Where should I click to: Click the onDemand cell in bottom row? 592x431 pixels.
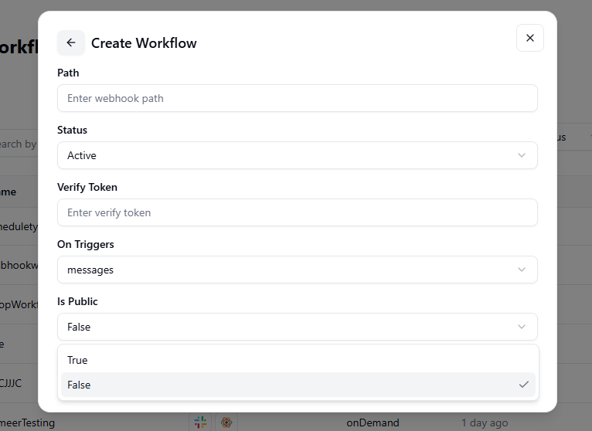point(373,423)
